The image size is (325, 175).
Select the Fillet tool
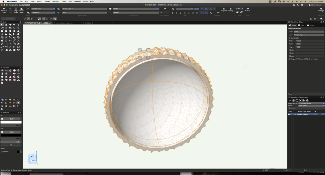point(6,44)
